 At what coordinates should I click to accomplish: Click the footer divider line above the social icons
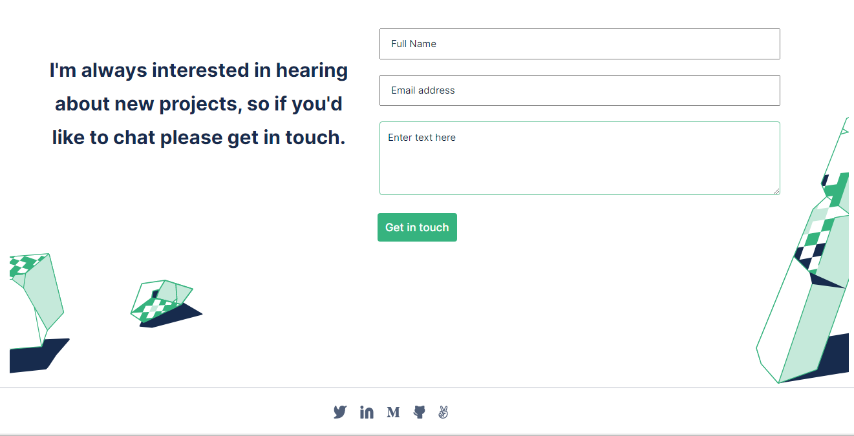coord(427,388)
